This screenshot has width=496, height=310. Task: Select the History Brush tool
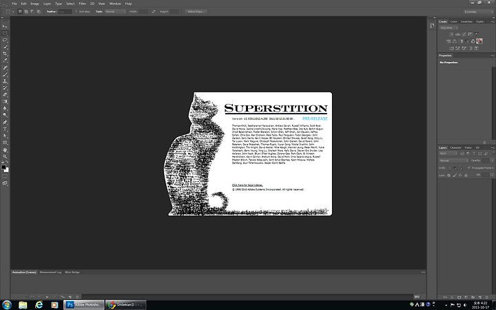(5, 88)
